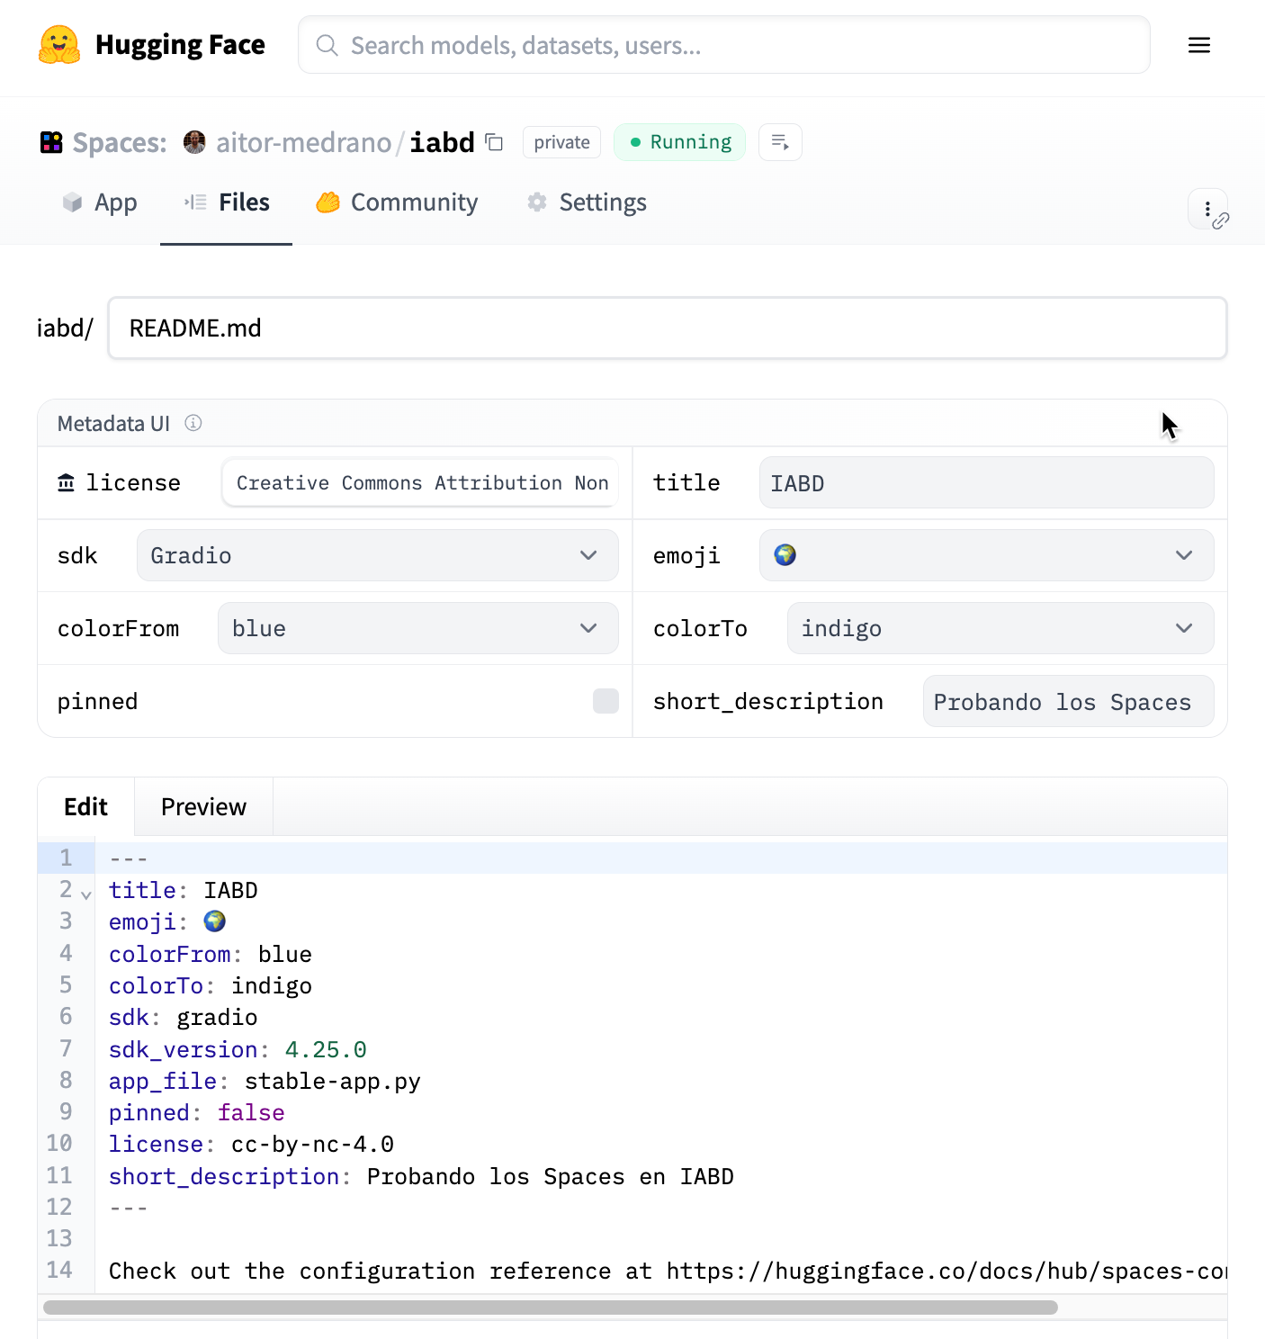1265x1339 pixels.
Task: Copy the space name with copy icon
Action: tap(494, 142)
